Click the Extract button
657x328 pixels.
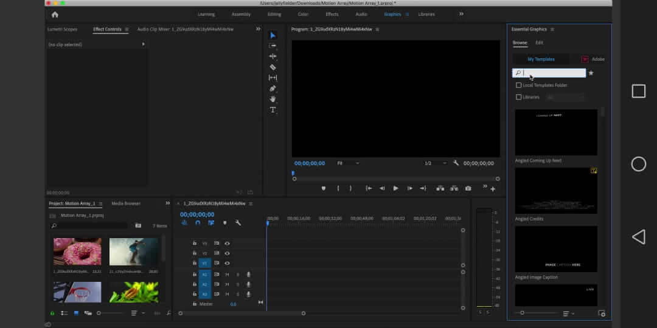454,189
